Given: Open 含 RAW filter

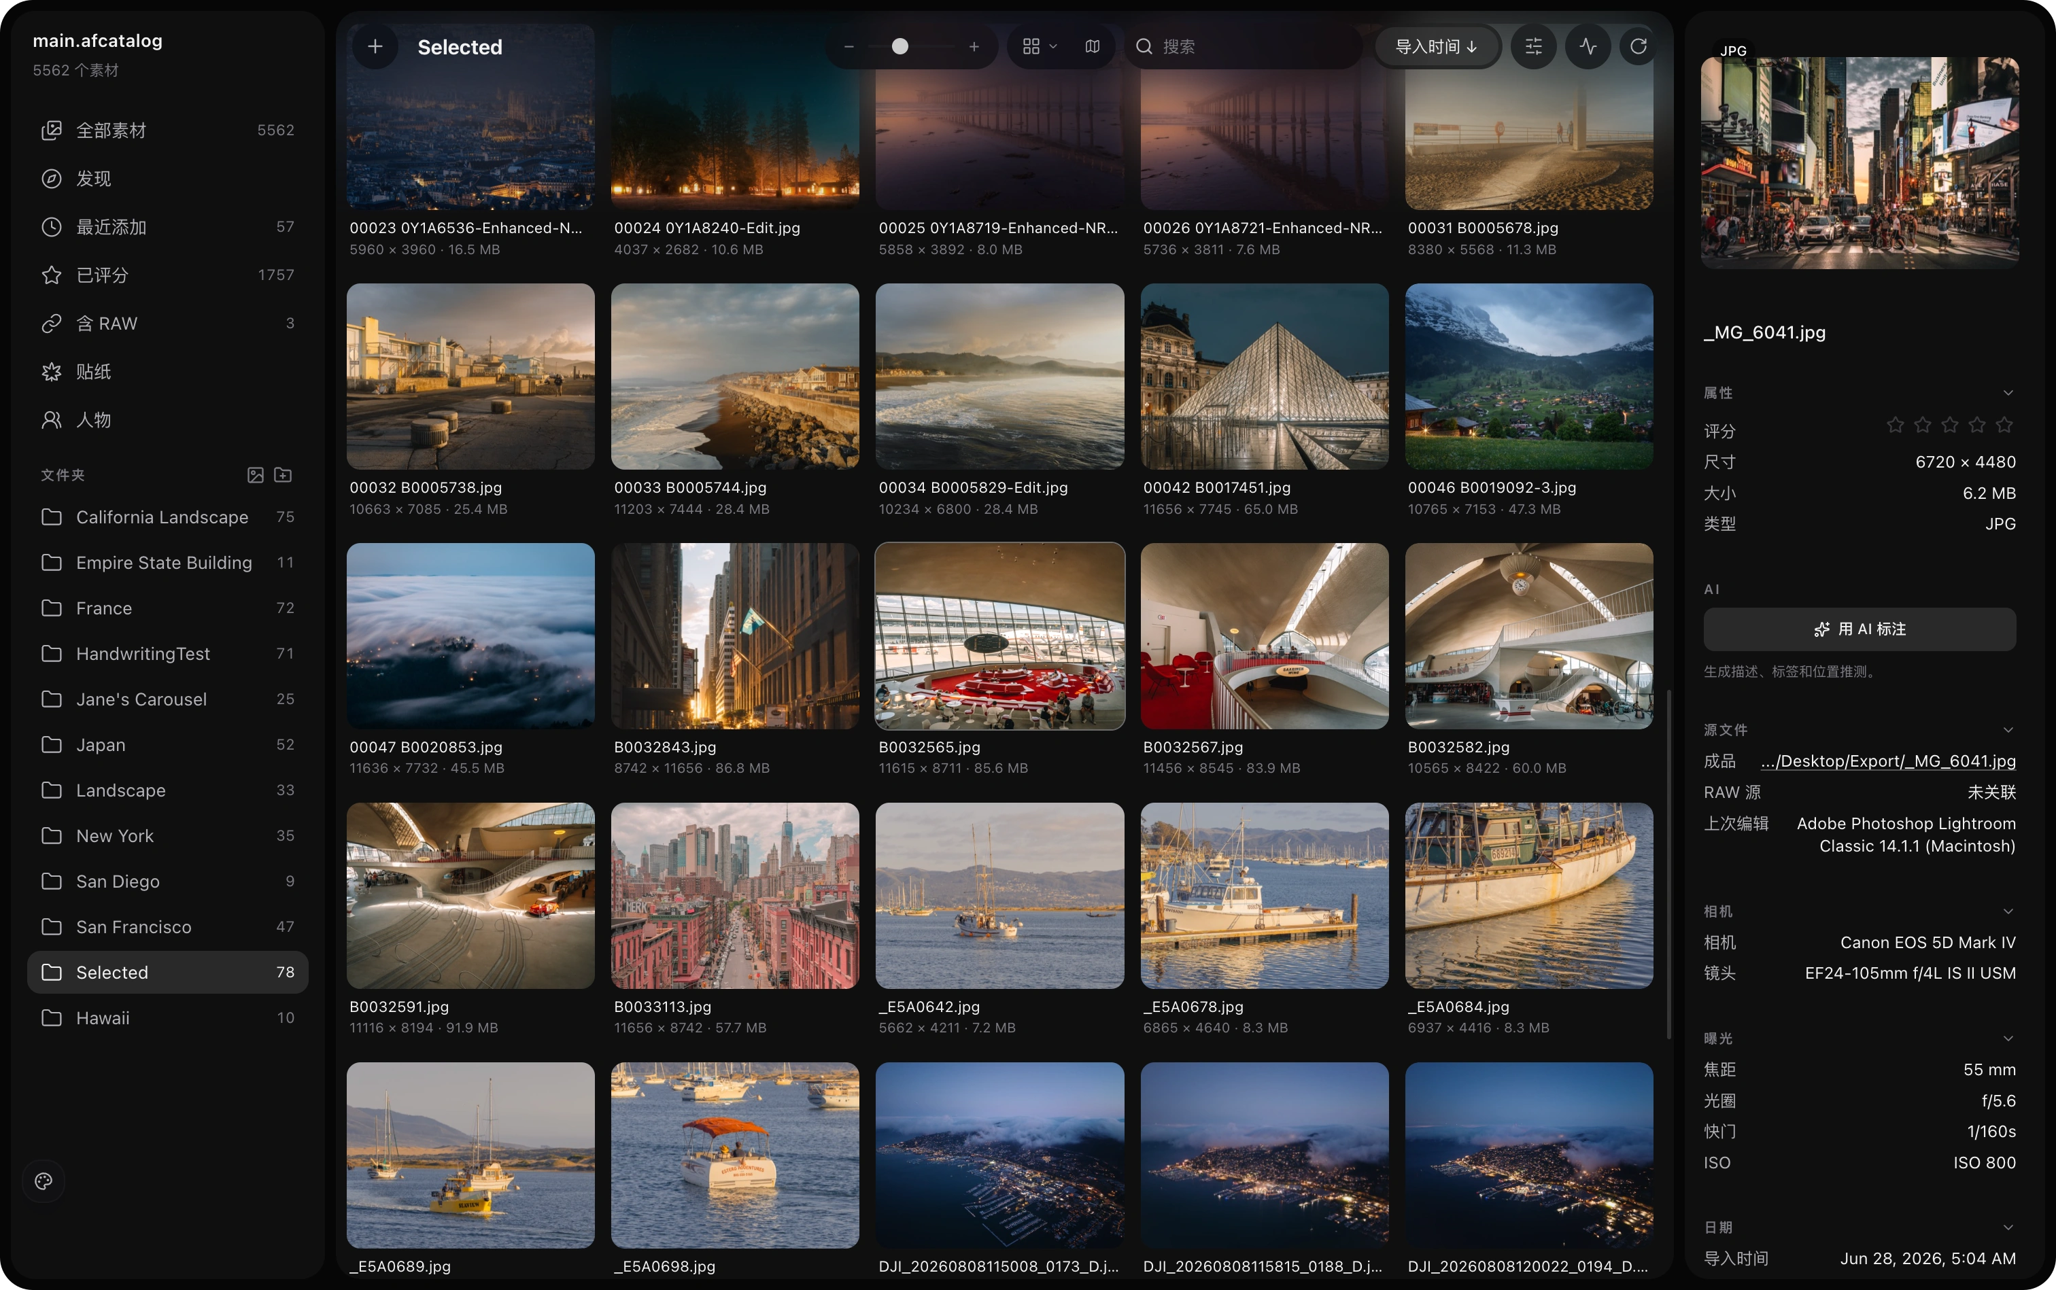Looking at the screenshot, I should tap(168, 324).
